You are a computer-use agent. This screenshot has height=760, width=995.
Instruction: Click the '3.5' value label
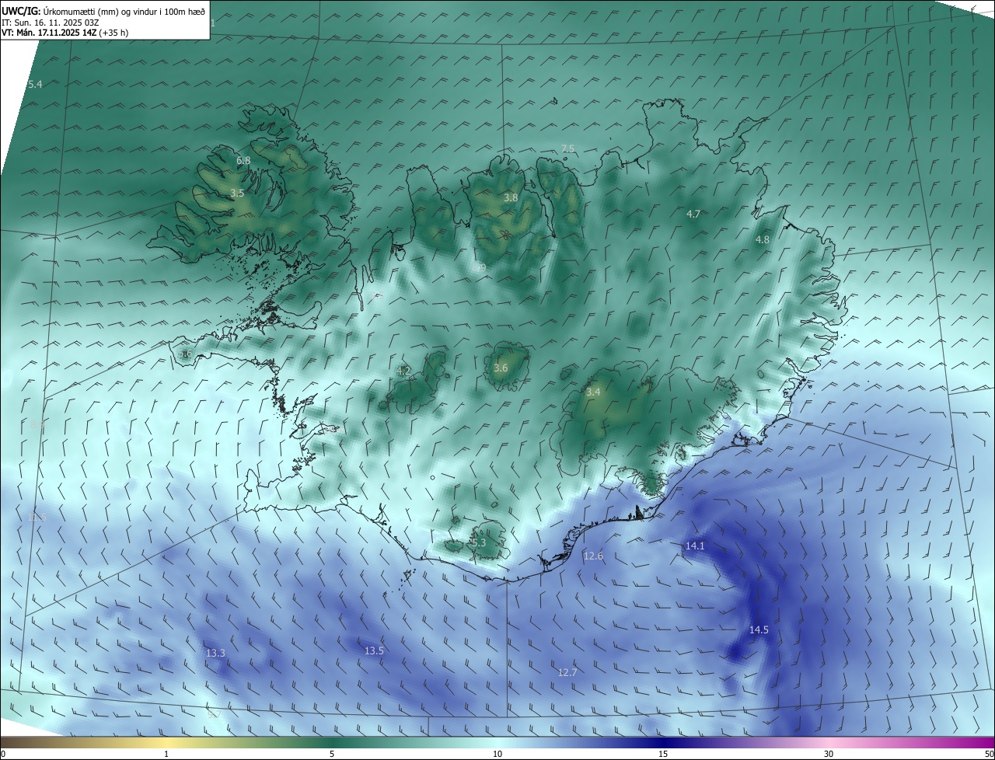pos(237,193)
